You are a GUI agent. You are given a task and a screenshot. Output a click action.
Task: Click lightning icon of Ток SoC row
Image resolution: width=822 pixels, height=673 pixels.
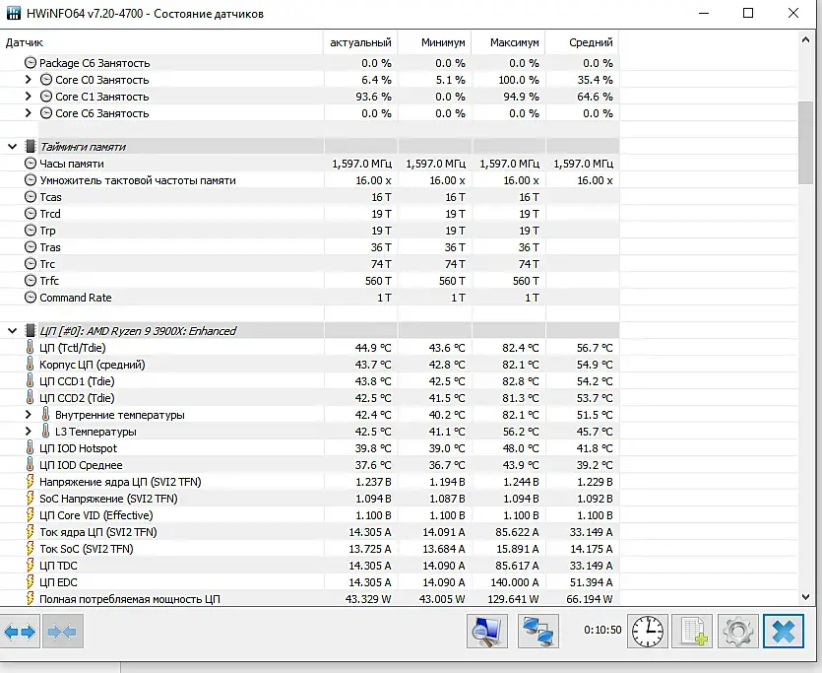30,549
